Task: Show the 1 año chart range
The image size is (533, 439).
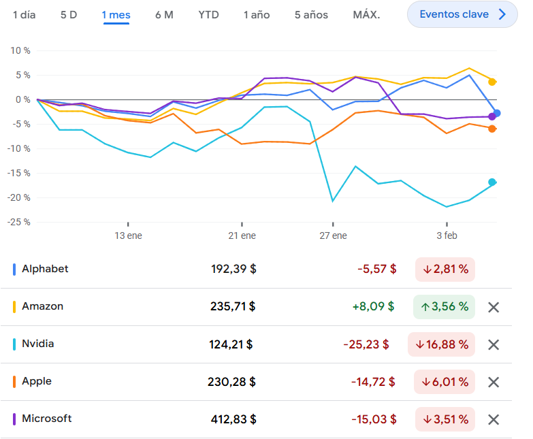Action: (257, 14)
